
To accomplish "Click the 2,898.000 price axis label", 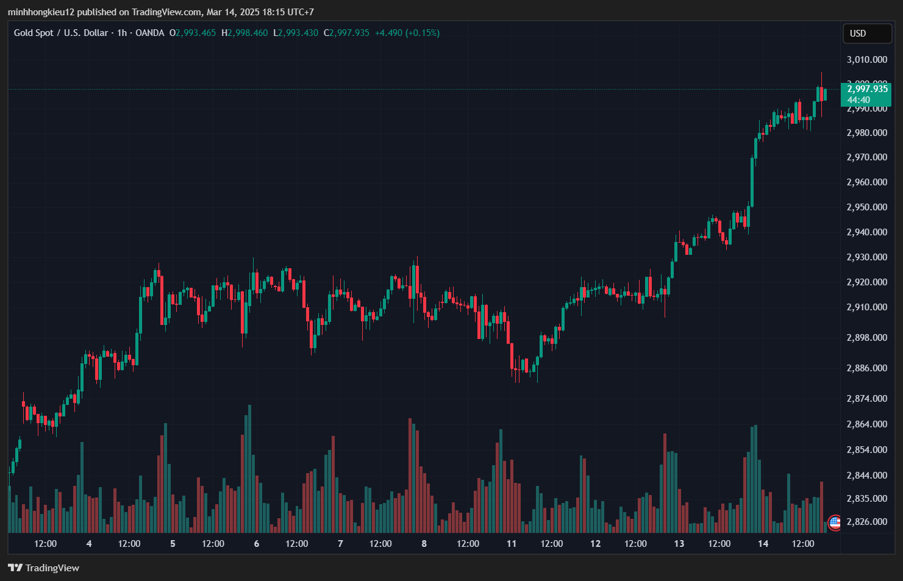I will (x=866, y=337).
